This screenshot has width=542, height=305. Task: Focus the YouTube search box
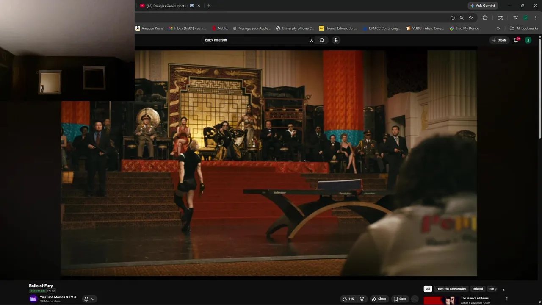click(256, 40)
